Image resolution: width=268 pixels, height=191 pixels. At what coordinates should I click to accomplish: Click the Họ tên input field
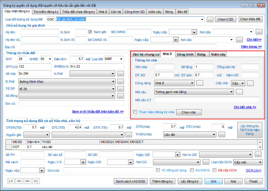point(40,32)
